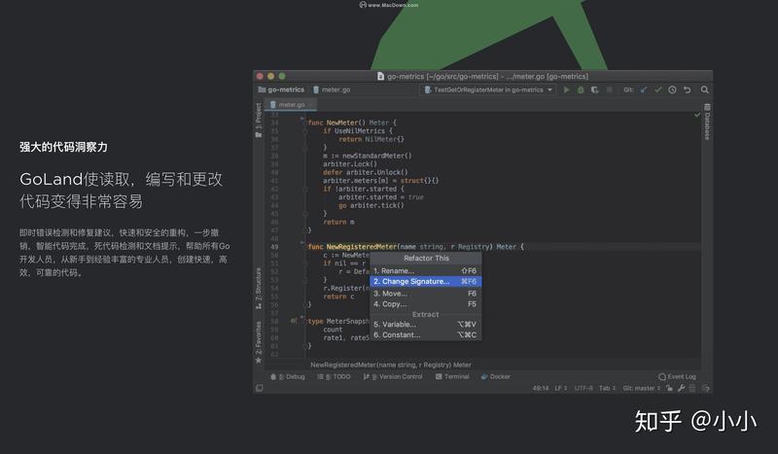Run the TestGetOrRegisterMeter configuration with play button
This screenshot has width=778, height=454.
(566, 89)
